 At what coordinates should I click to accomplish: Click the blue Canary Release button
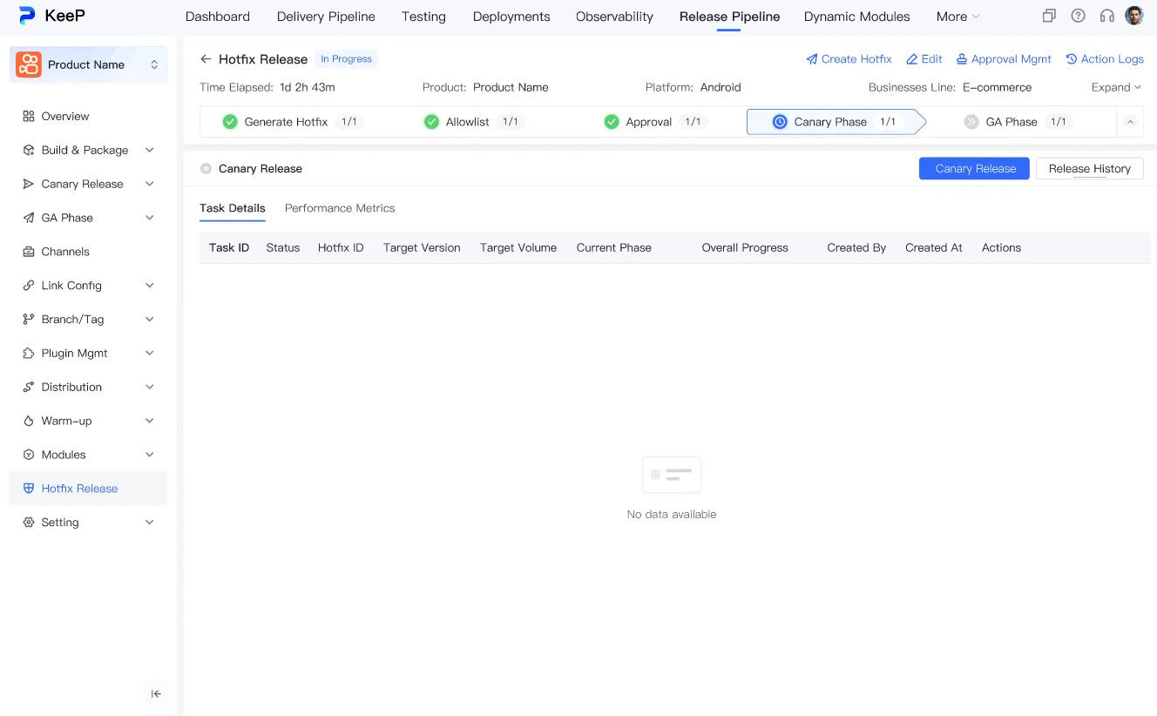[974, 169]
